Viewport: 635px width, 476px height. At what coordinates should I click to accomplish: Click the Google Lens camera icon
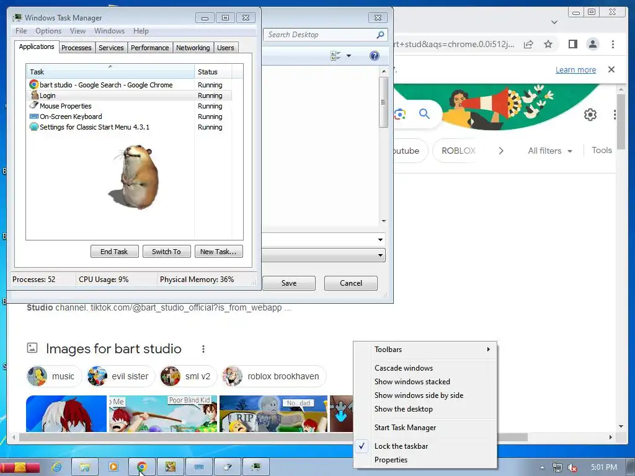(400, 114)
